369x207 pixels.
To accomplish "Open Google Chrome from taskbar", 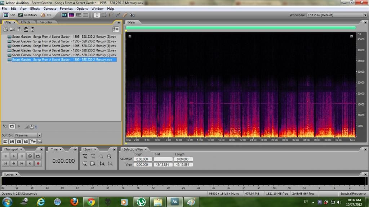I will pyautogui.click(x=91, y=202).
